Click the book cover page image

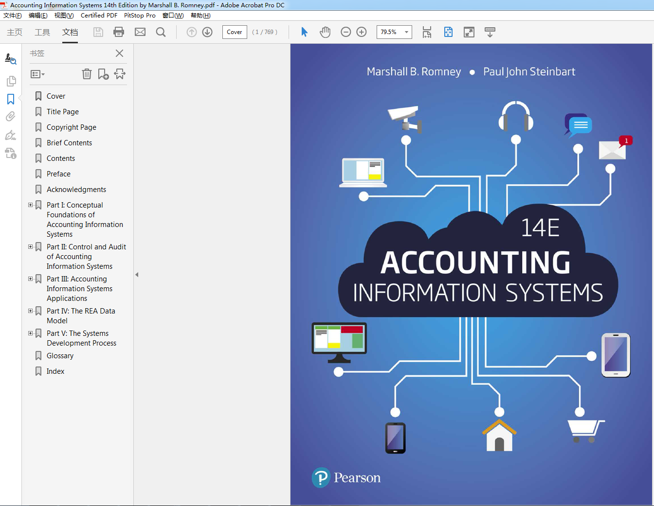pyautogui.click(x=471, y=275)
